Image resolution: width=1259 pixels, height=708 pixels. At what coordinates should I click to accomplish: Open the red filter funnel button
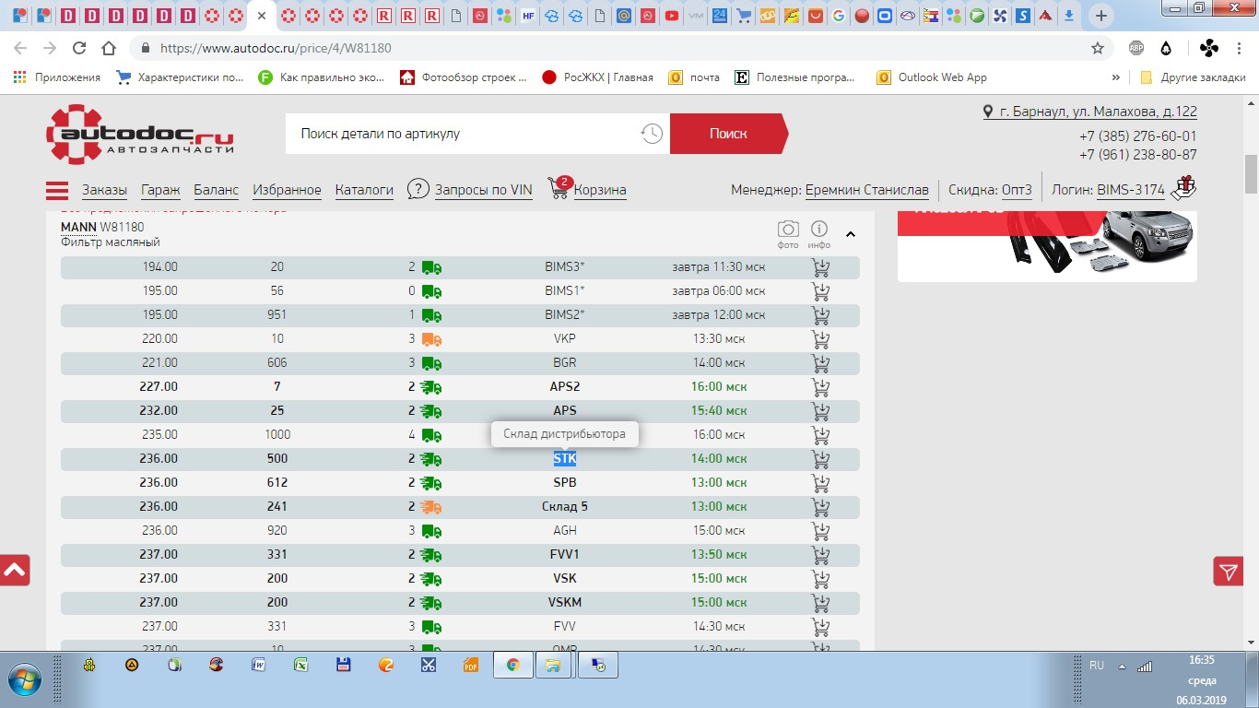tap(1229, 572)
